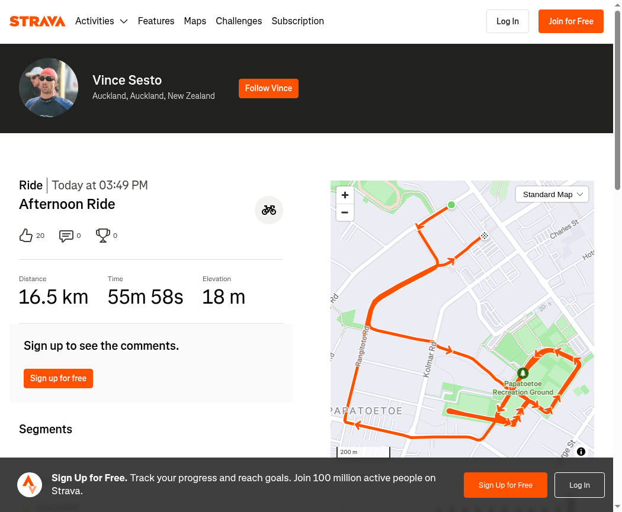
Task: Click the Today at 03:49 PM timestamp
Action: (100, 185)
